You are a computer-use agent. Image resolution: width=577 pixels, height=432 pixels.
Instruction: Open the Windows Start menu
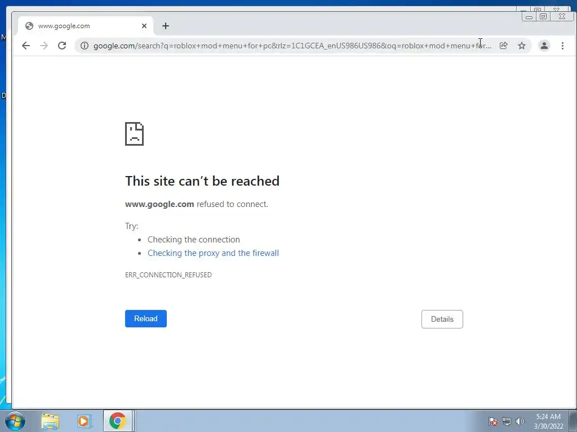click(15, 421)
